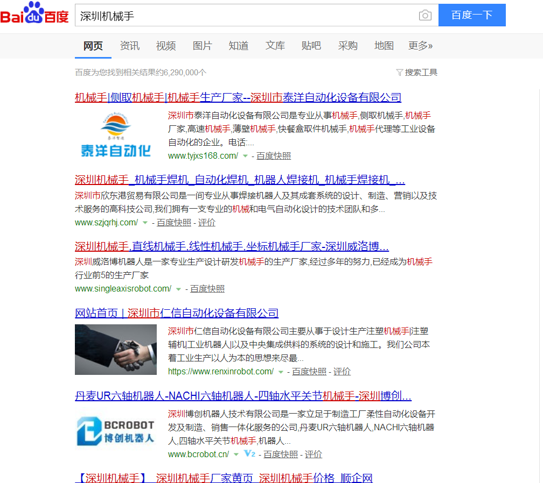Open 百度快照 for bcrobot.cn result

point(281,454)
